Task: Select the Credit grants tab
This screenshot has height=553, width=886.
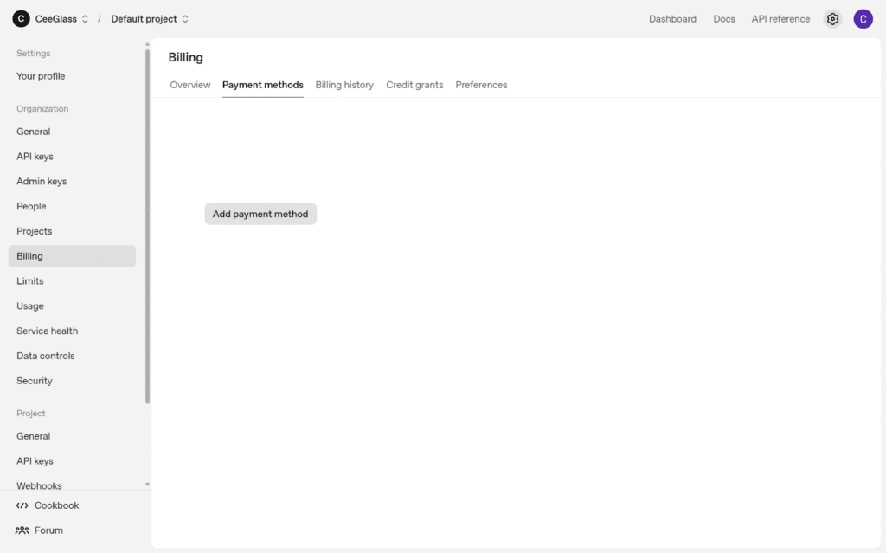Action: (414, 85)
